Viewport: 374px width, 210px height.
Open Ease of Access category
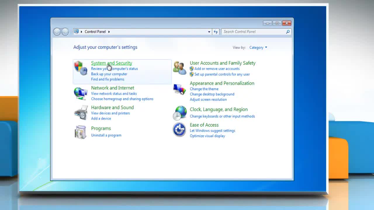(204, 125)
